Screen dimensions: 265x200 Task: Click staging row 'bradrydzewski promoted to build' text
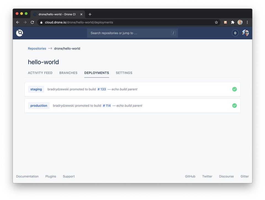(72, 89)
